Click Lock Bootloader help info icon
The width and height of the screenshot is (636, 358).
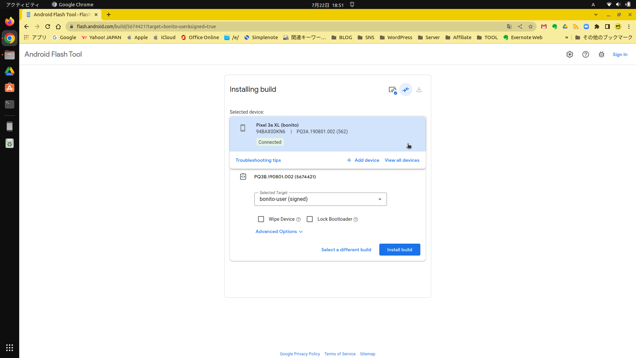[356, 219]
